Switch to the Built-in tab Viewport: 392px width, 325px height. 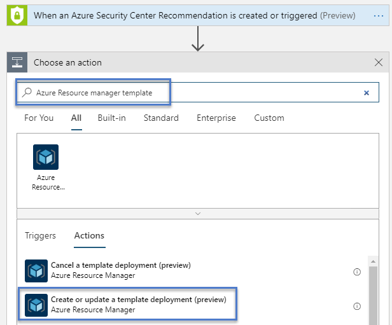(x=112, y=118)
